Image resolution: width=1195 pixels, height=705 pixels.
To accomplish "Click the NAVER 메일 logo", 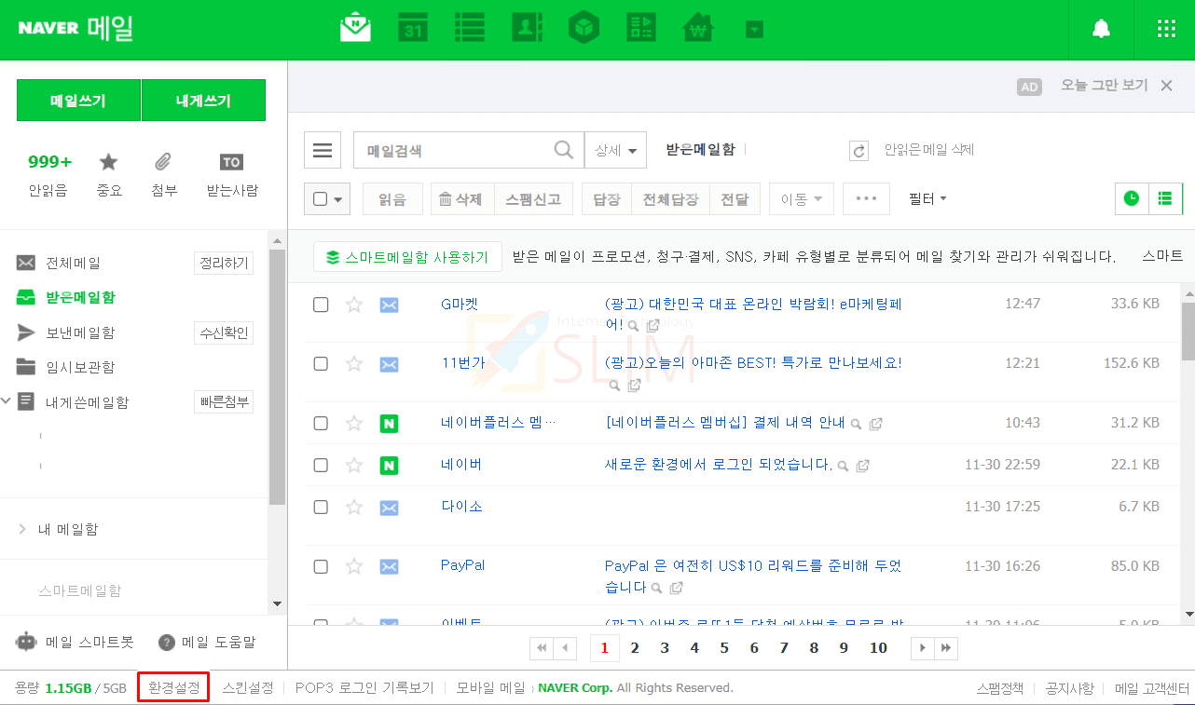I will (76, 28).
